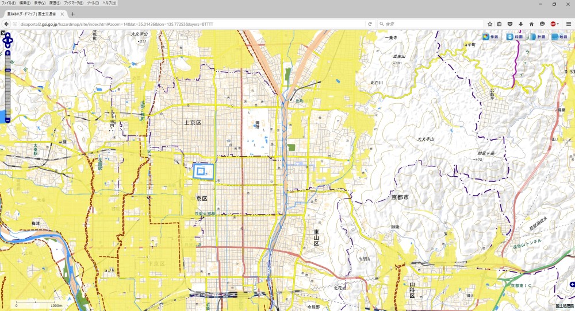Image resolution: width=575 pixels, height=311 pixels.
Task: Zoom in with the map plus button
Action: point(7,53)
